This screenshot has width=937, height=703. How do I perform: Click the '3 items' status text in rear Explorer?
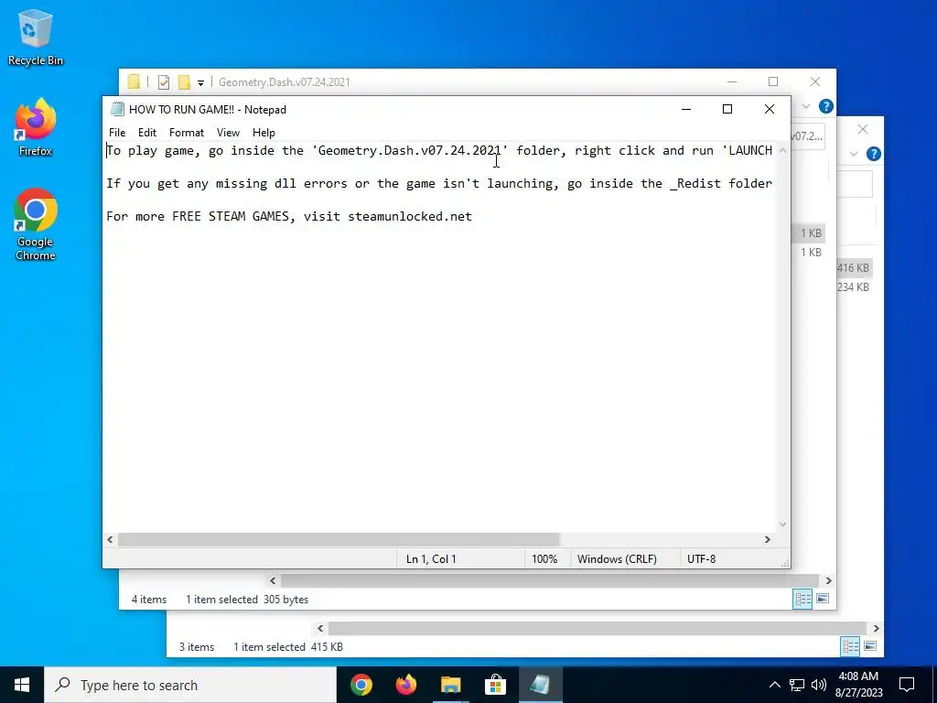click(x=197, y=647)
